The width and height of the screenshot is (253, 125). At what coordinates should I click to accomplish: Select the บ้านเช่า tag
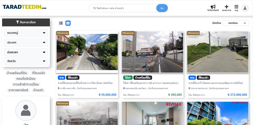tap(38, 90)
